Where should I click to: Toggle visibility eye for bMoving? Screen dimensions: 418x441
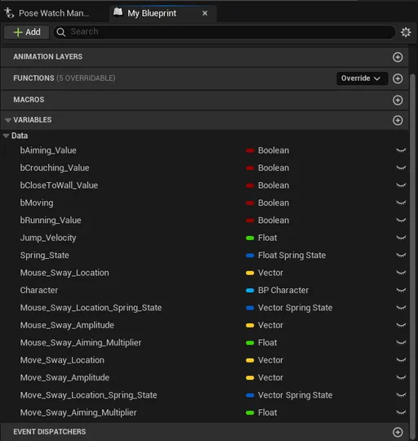click(x=401, y=203)
